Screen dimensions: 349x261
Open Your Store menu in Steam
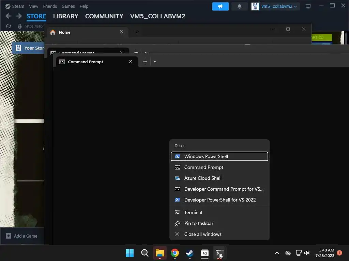point(29,48)
